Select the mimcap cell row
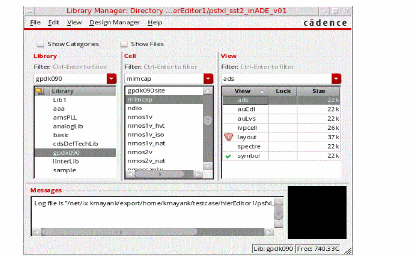413x257 pixels. [164, 100]
